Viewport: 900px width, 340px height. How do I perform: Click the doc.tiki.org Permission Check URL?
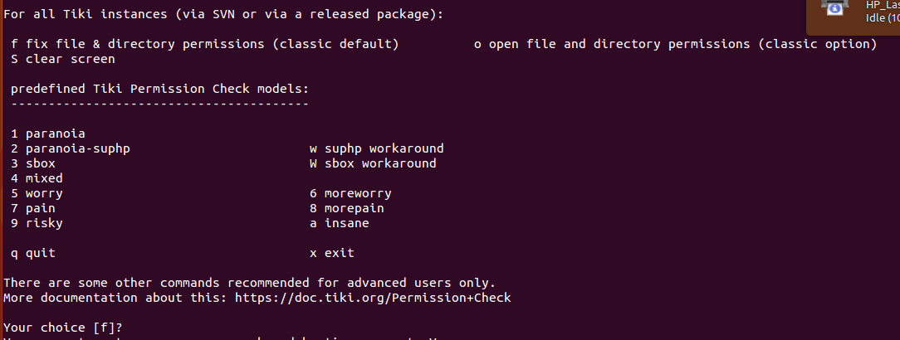[x=373, y=298]
